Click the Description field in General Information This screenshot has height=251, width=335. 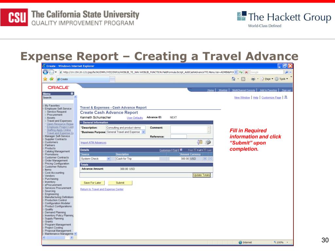(126, 128)
